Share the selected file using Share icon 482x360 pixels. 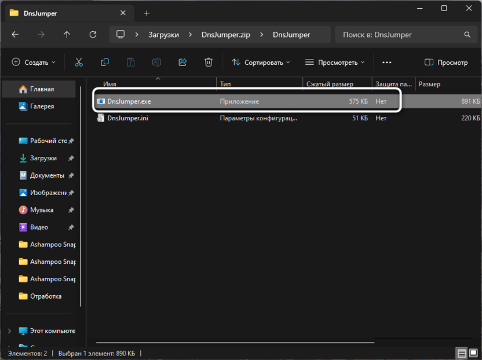coord(182,62)
